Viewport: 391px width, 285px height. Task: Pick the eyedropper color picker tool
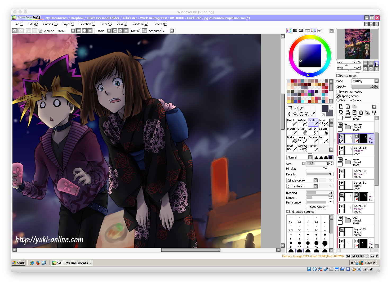[313, 114]
